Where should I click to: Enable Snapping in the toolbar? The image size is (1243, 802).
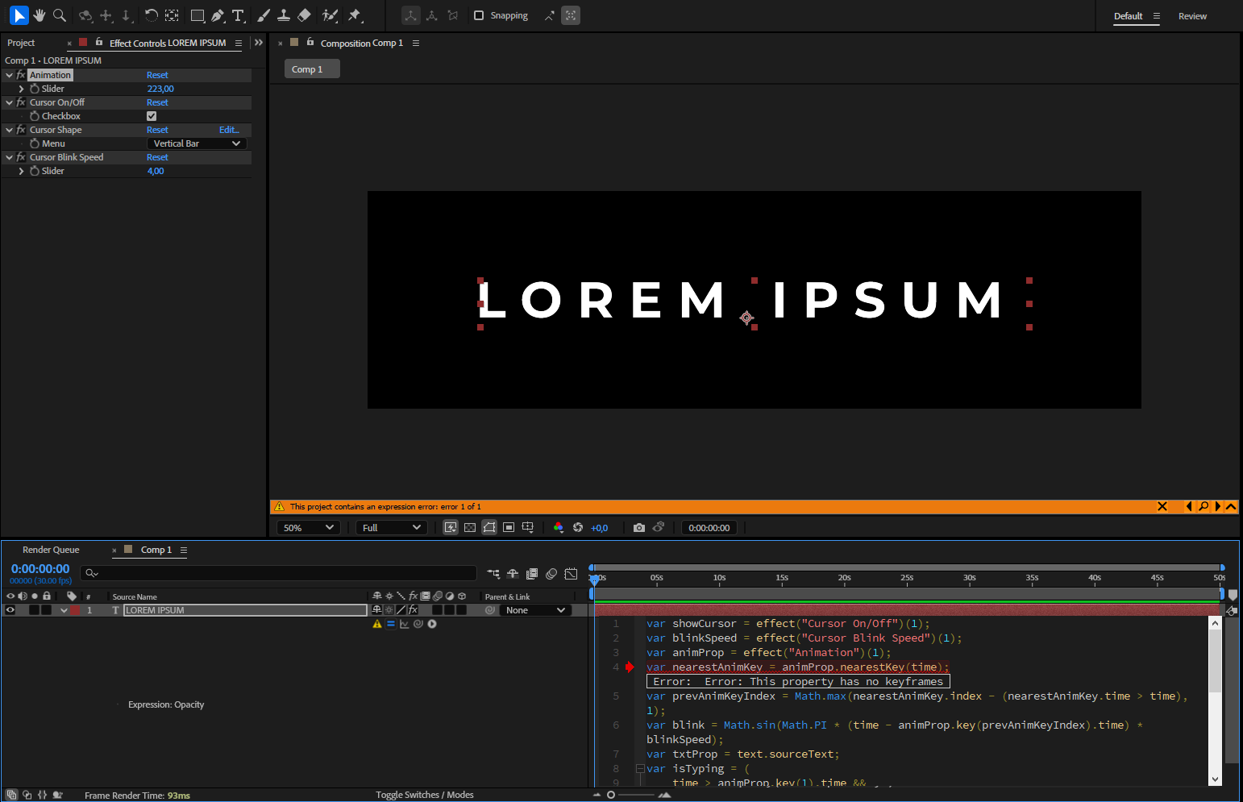coord(479,15)
